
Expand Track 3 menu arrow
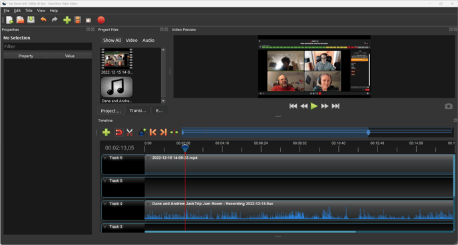click(x=105, y=226)
